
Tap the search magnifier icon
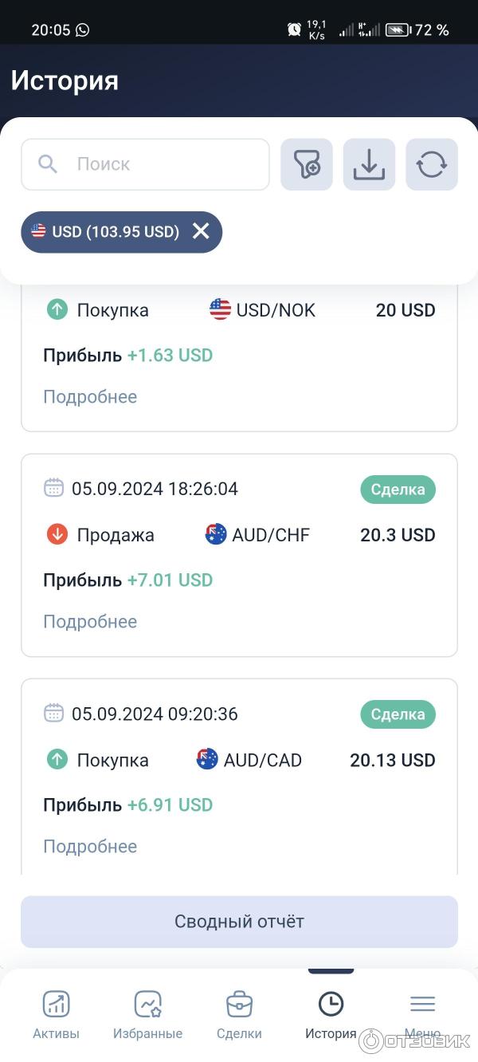coord(48,164)
